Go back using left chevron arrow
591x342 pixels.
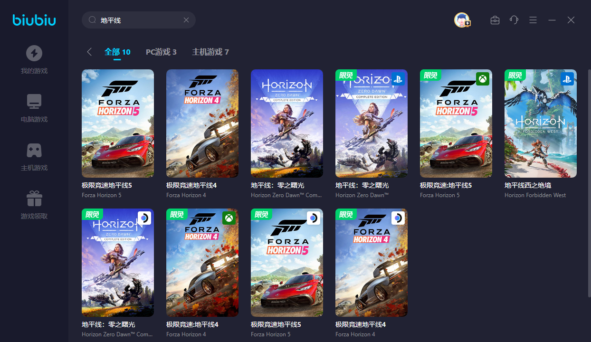(x=89, y=52)
